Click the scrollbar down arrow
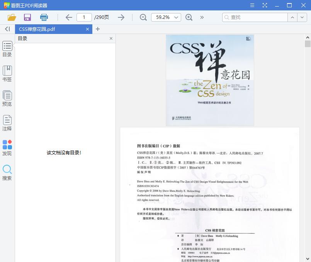Screen dimensions: 311x262 pos(308,259)
